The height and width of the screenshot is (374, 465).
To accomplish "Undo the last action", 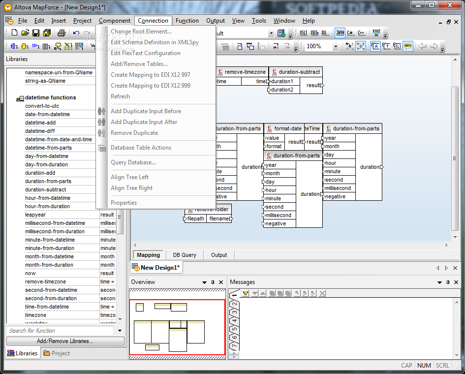I will pyautogui.click(x=76, y=32).
